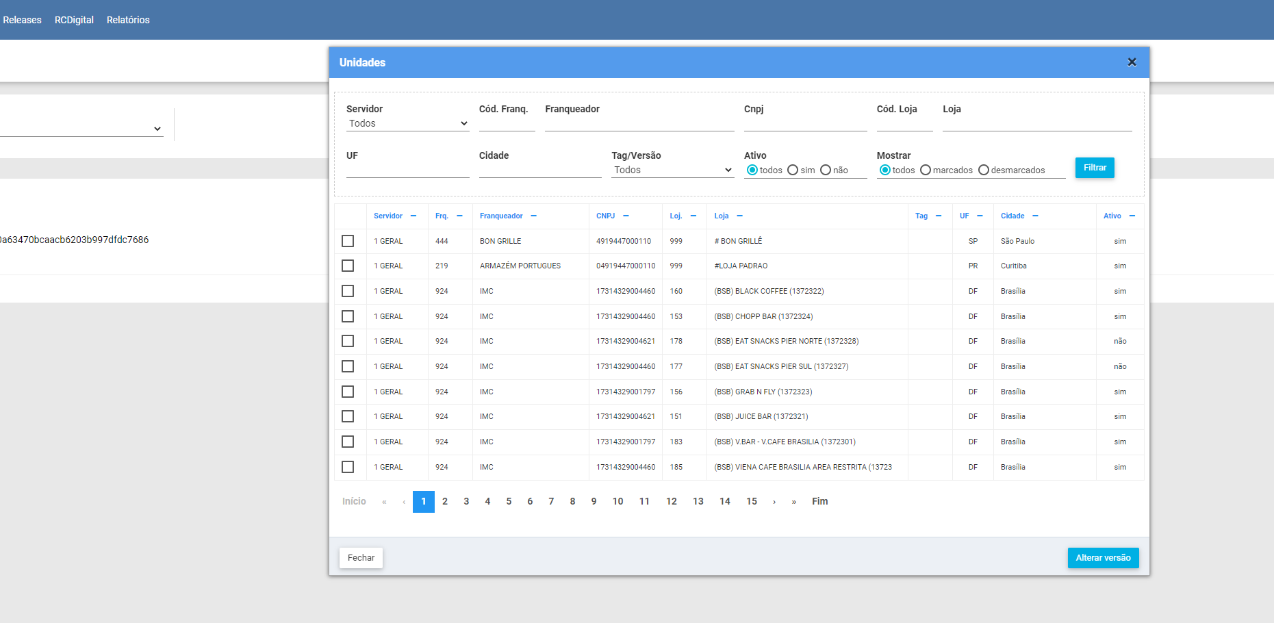Go to page 8
Screen dimensions: 1274x623
tap(572, 502)
